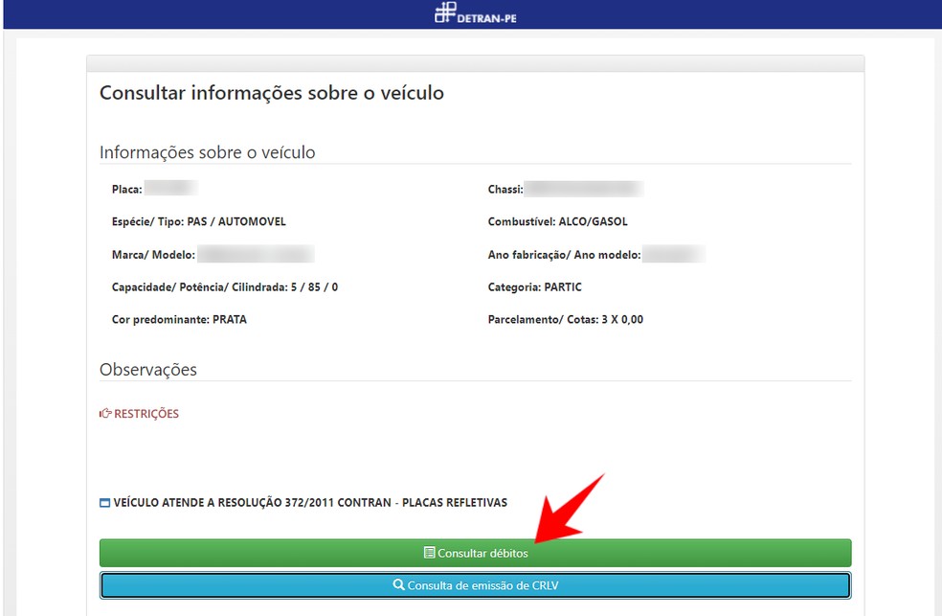
Task: Click the 'Chassi:' field label
Action: pyautogui.click(x=505, y=190)
